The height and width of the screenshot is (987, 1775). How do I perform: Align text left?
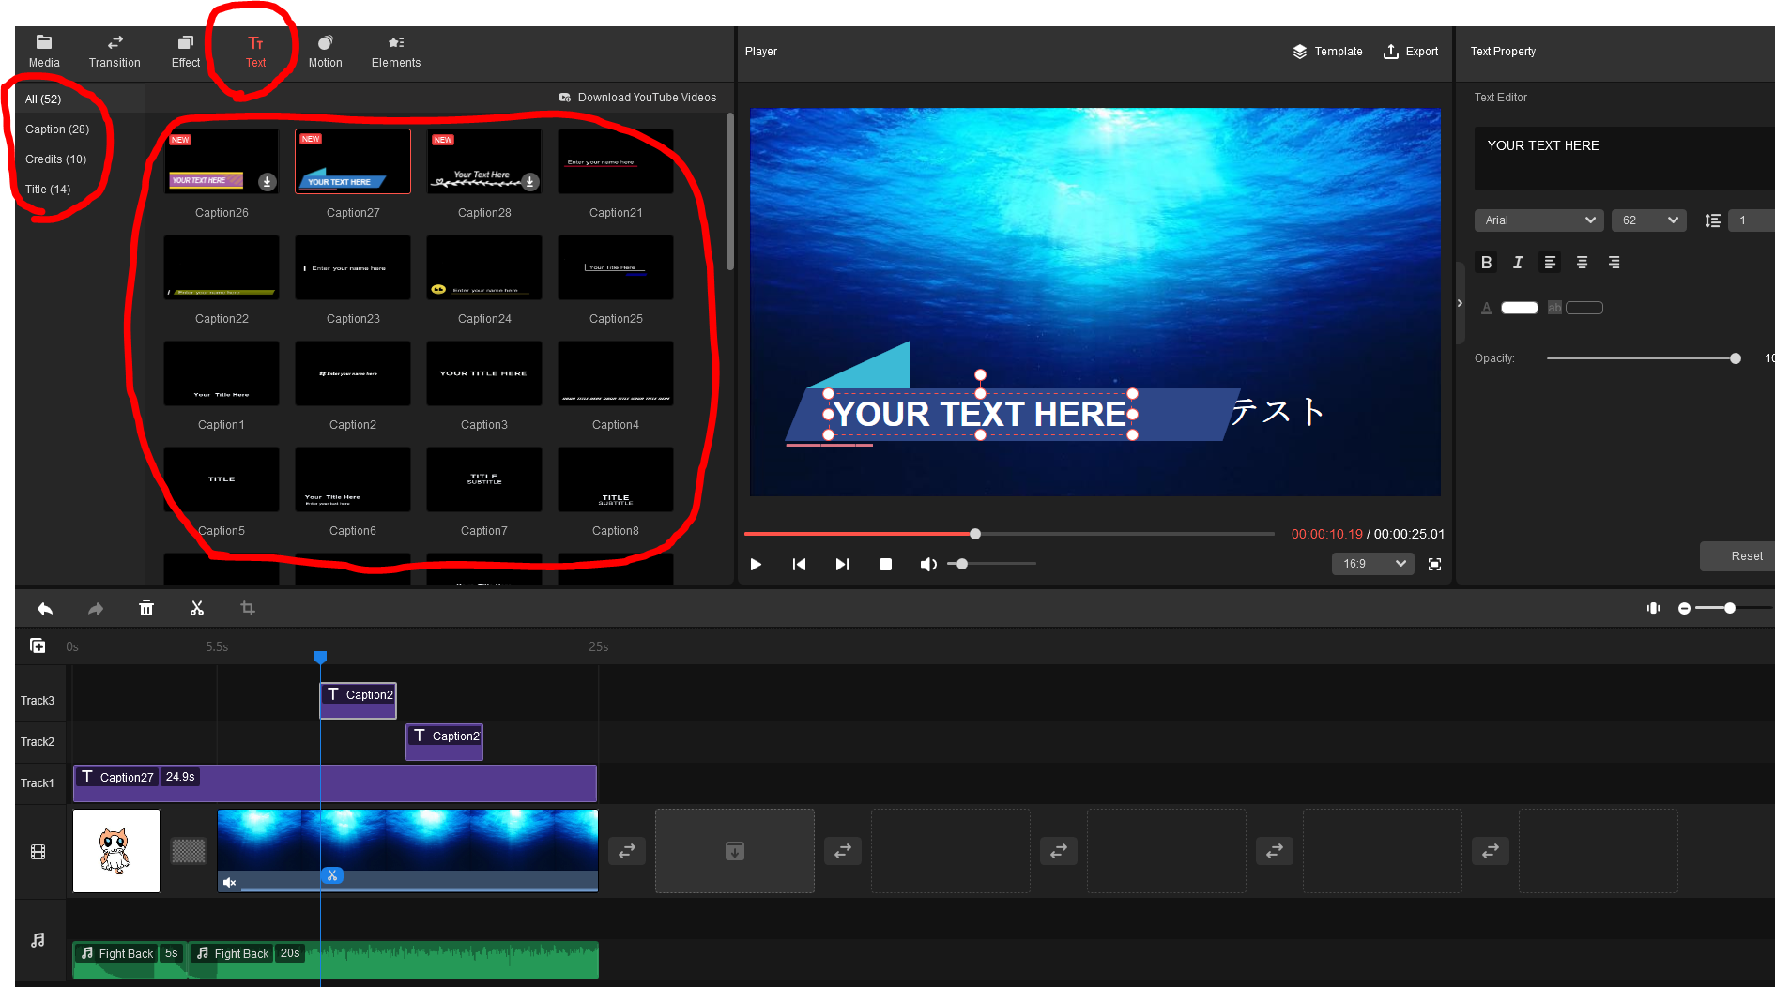pyautogui.click(x=1550, y=263)
